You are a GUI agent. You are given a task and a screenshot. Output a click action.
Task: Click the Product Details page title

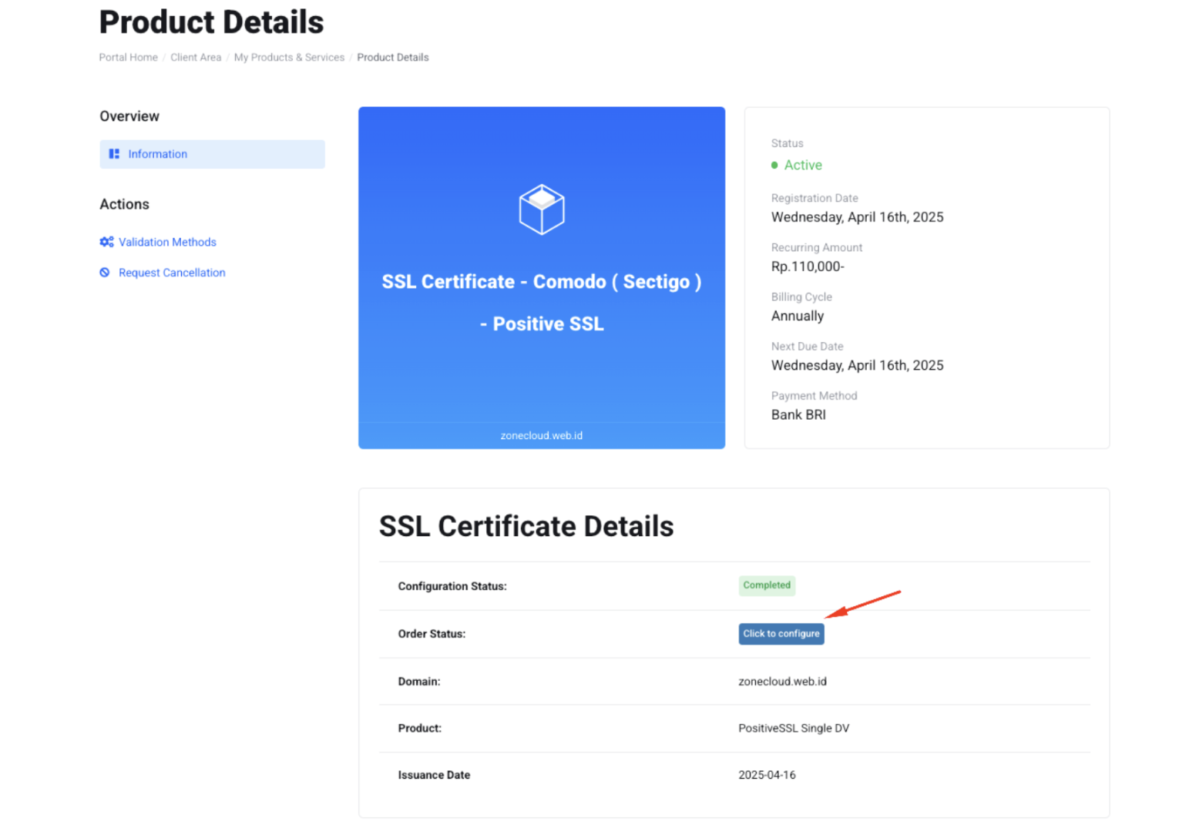pyautogui.click(x=211, y=22)
